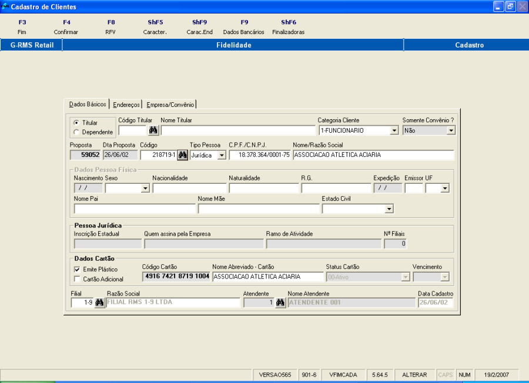
Task: Click the G-RMS Retail header label
Action: [x=32, y=45]
